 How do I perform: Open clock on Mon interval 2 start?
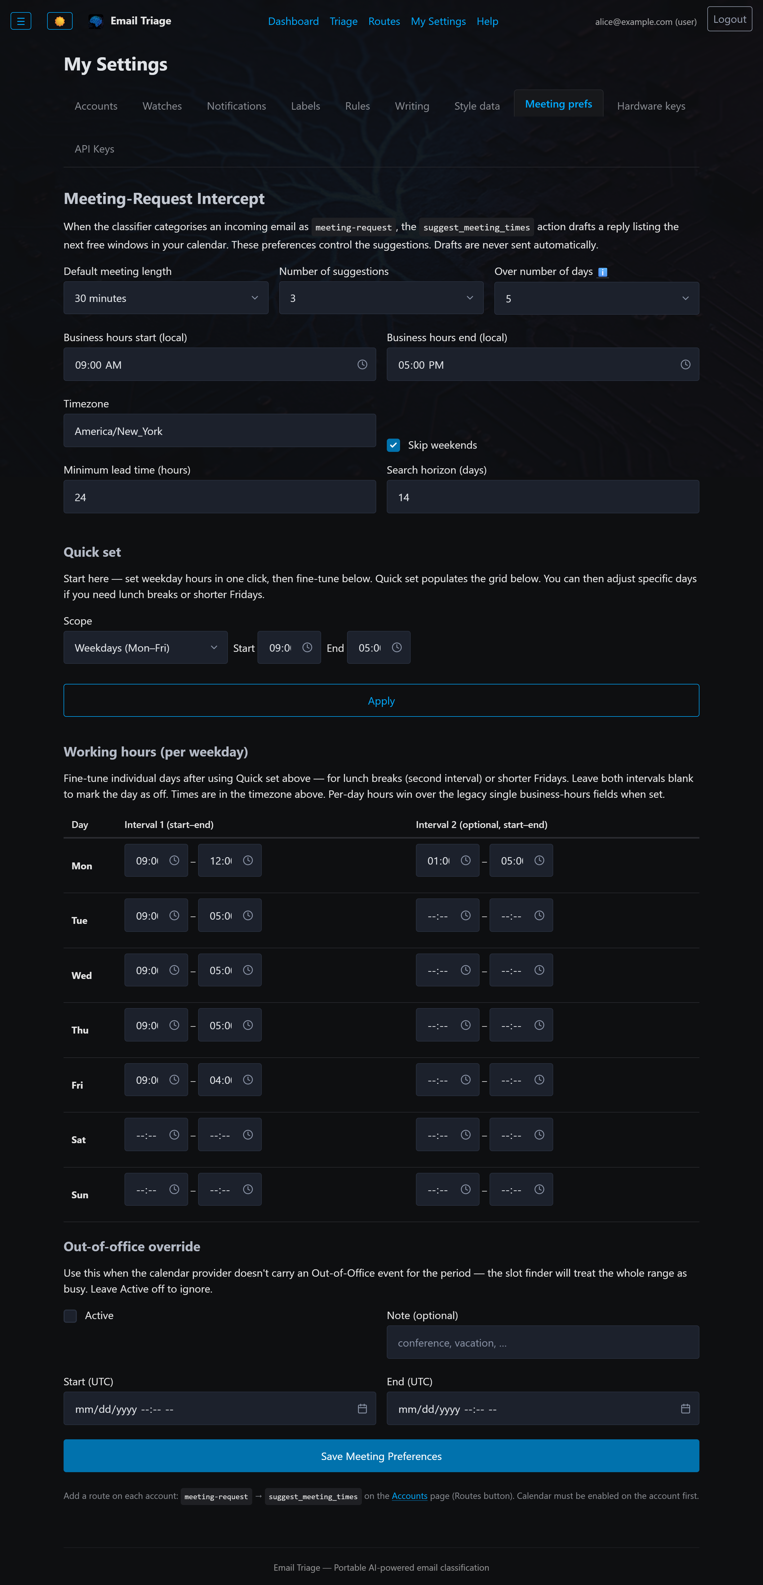(466, 860)
